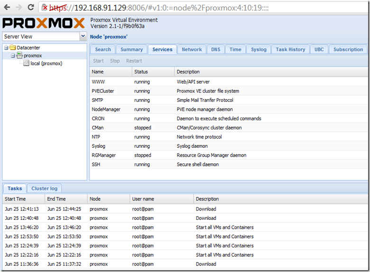Click the Stop service button
Viewport: 370px width, 272px height.
(x=115, y=61)
